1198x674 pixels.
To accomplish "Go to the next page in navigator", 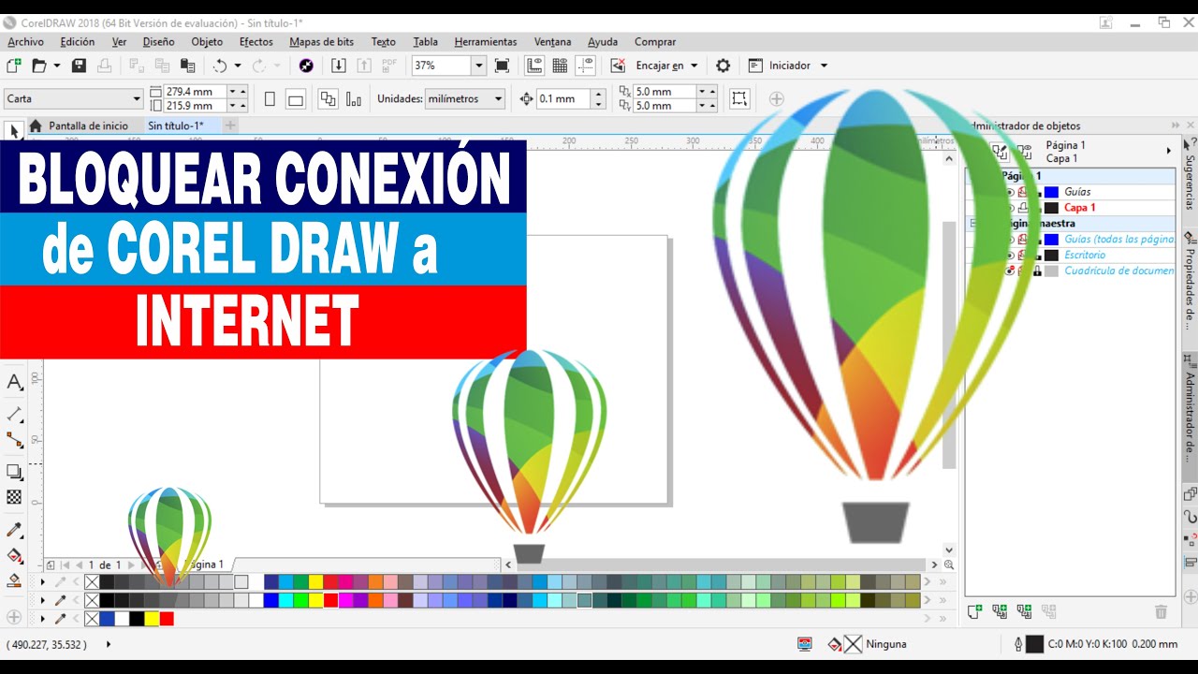I will pos(131,564).
